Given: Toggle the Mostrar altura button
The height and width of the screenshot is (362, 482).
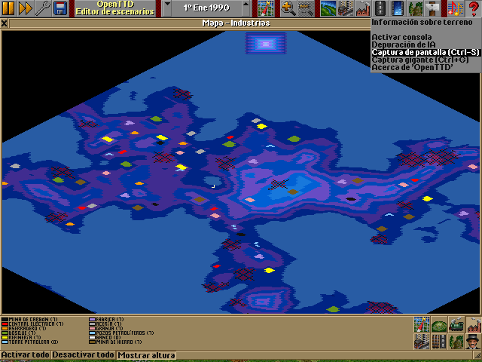Looking at the screenshot, I should click(146, 354).
